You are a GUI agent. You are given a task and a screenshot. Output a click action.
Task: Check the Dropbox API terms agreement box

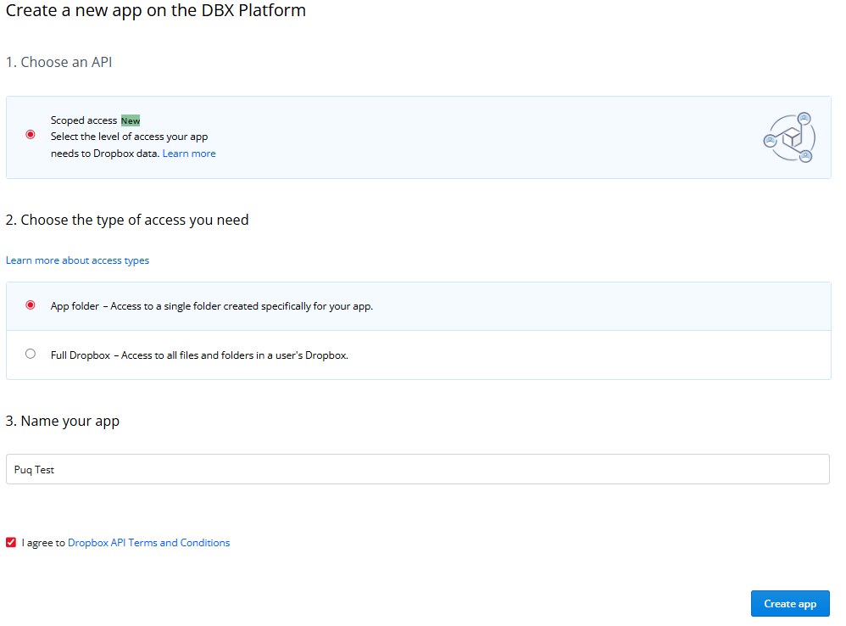coord(10,542)
